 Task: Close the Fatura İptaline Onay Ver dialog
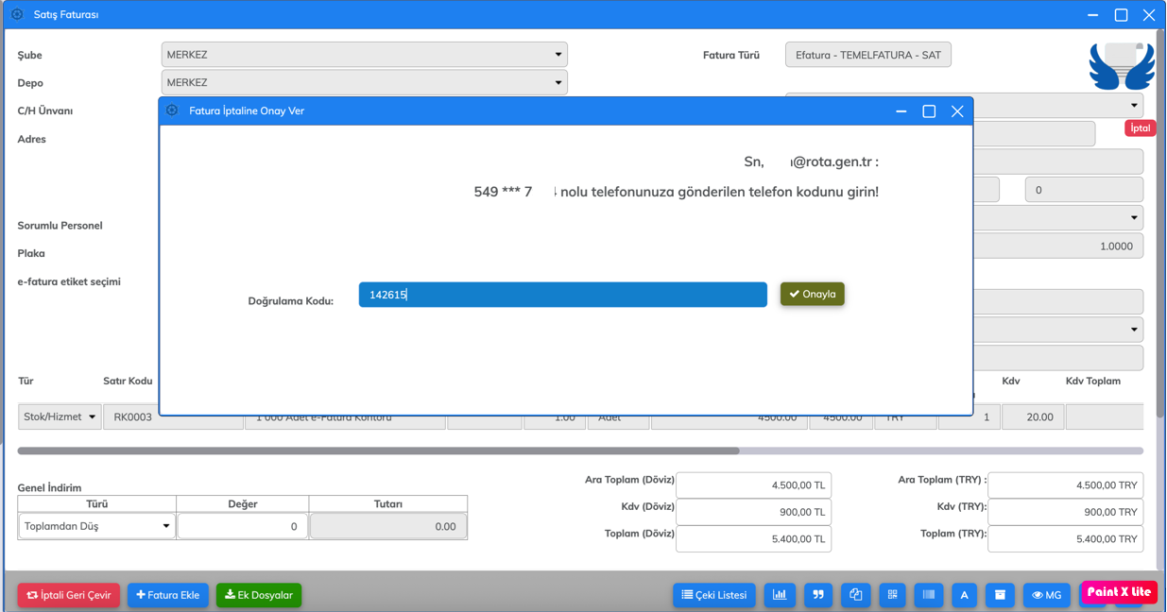tap(957, 111)
